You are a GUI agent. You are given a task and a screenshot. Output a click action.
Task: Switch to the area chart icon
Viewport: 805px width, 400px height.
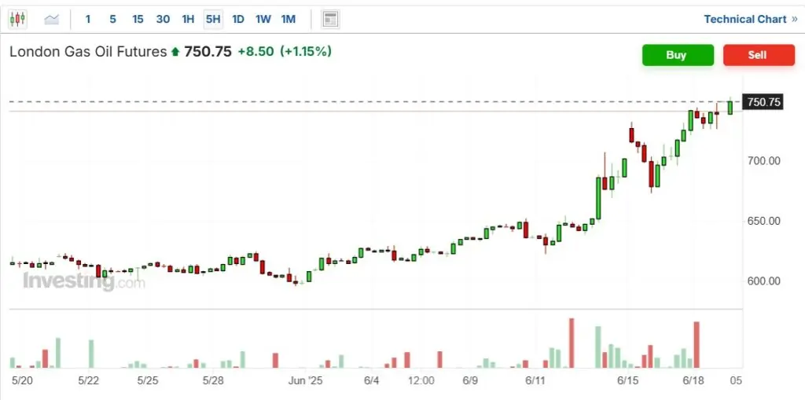51,20
